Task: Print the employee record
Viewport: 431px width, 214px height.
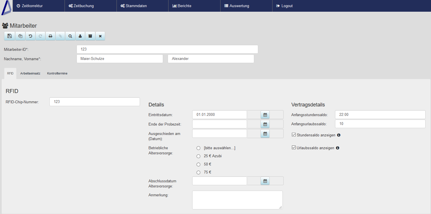Action: click(50, 36)
